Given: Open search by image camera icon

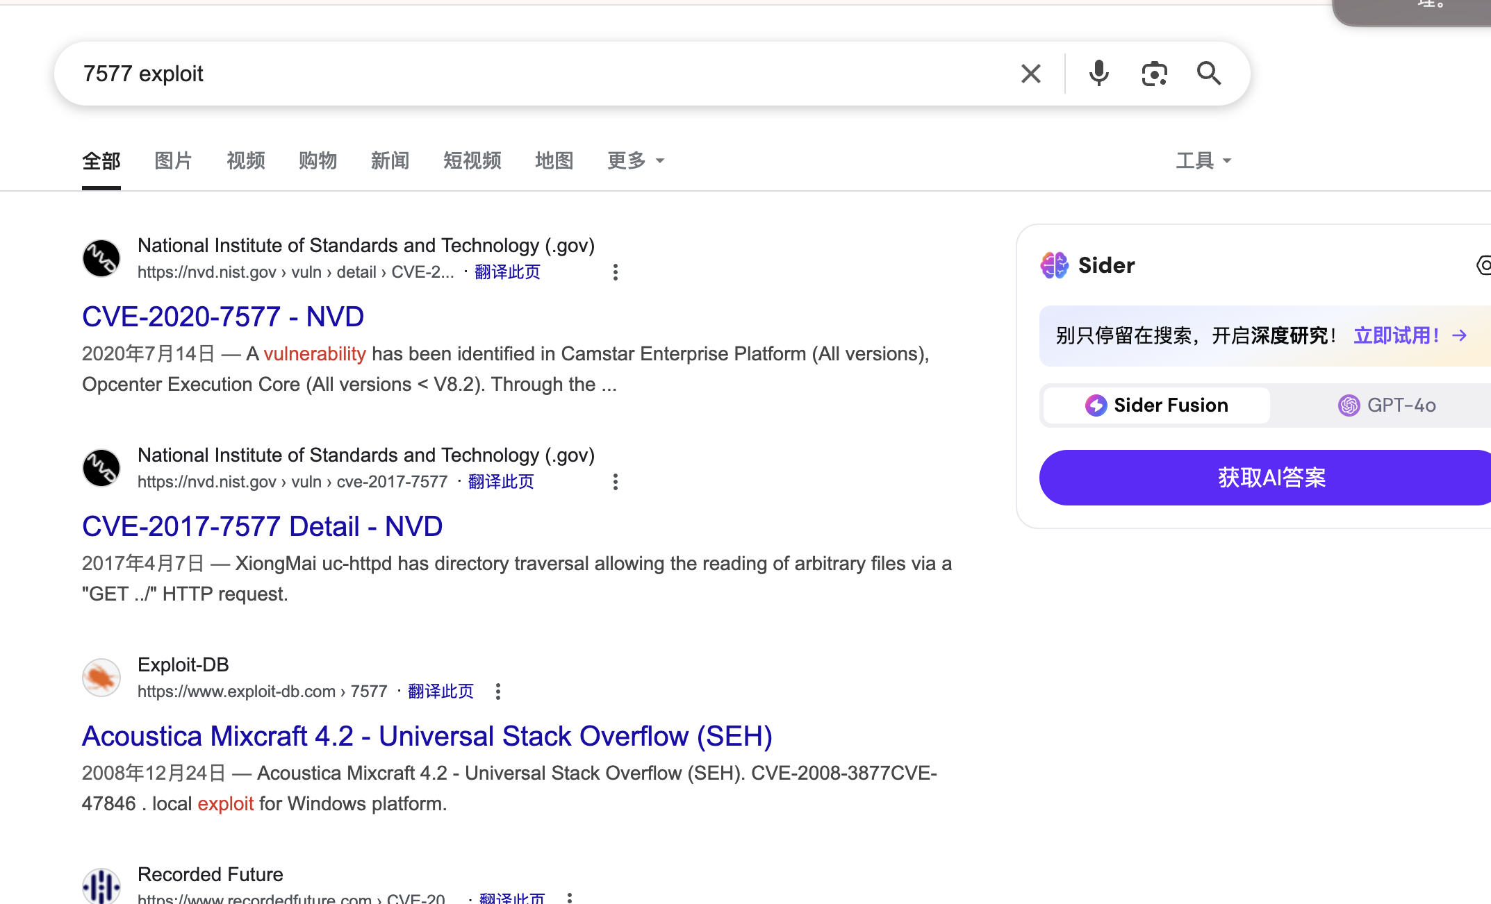Looking at the screenshot, I should [x=1154, y=74].
